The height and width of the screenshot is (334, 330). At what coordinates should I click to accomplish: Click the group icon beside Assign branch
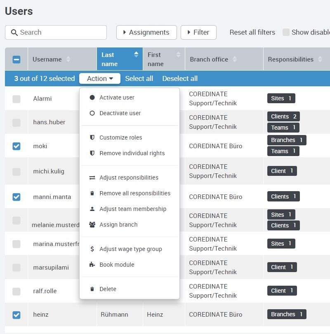(x=92, y=224)
